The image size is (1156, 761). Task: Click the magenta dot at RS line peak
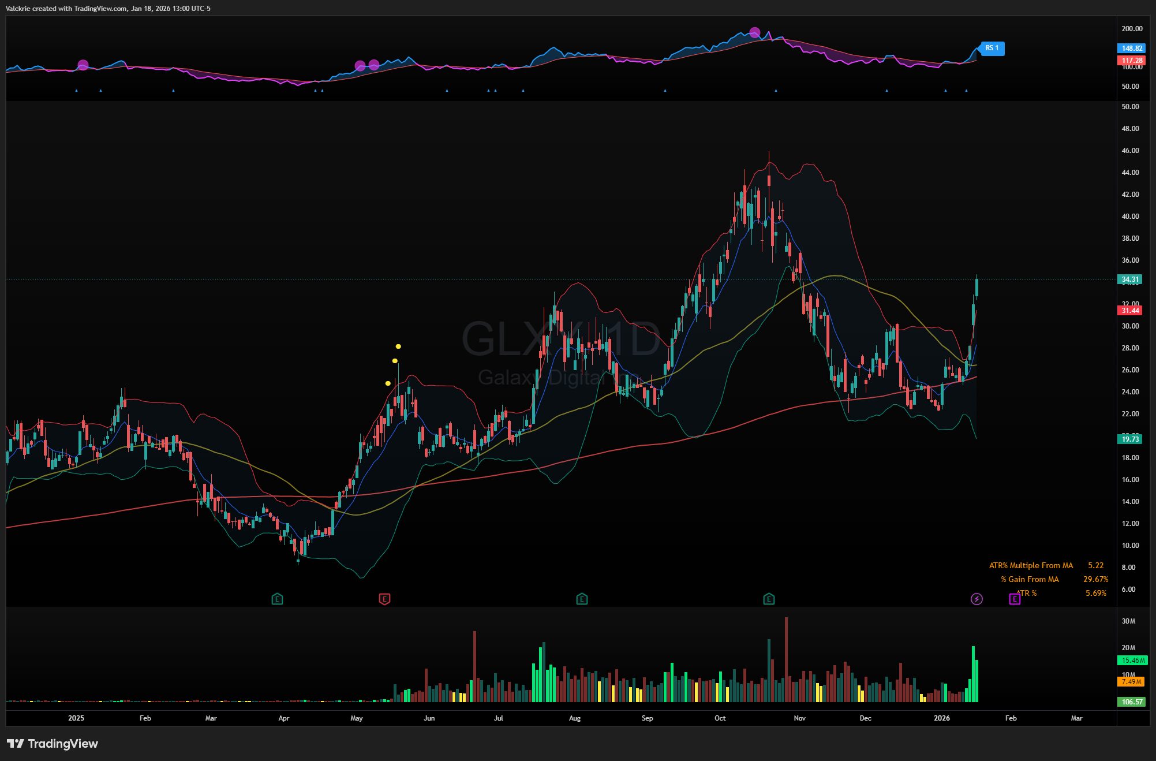(754, 32)
